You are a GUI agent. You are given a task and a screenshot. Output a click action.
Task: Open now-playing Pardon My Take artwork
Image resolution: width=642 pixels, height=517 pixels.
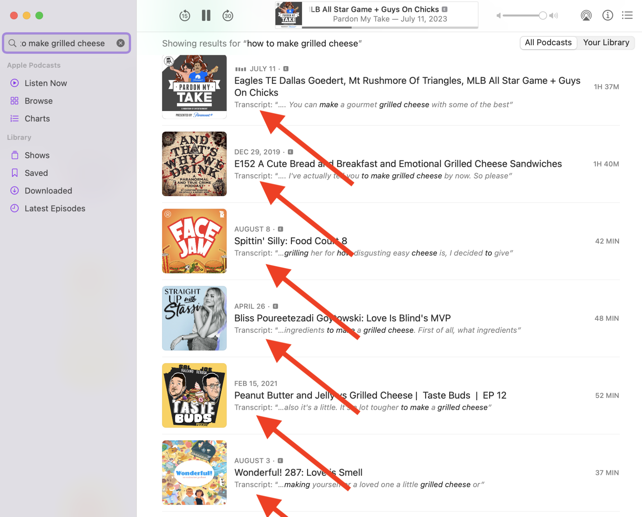point(288,15)
